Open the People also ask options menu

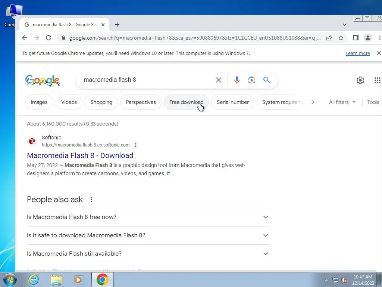coord(91,200)
